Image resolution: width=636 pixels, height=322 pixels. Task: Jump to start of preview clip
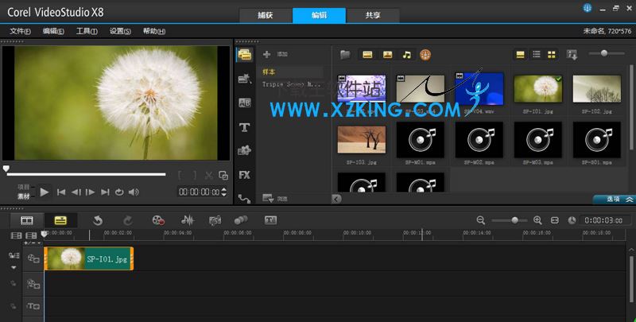61,192
